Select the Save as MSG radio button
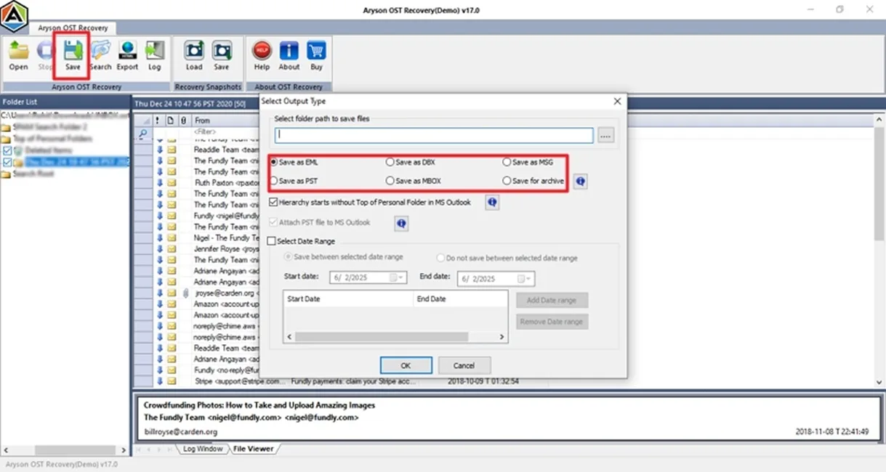The height and width of the screenshot is (472, 886). tap(507, 162)
